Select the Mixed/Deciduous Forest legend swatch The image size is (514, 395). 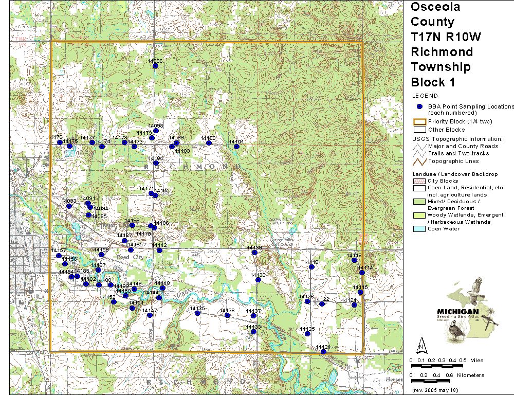419,202
